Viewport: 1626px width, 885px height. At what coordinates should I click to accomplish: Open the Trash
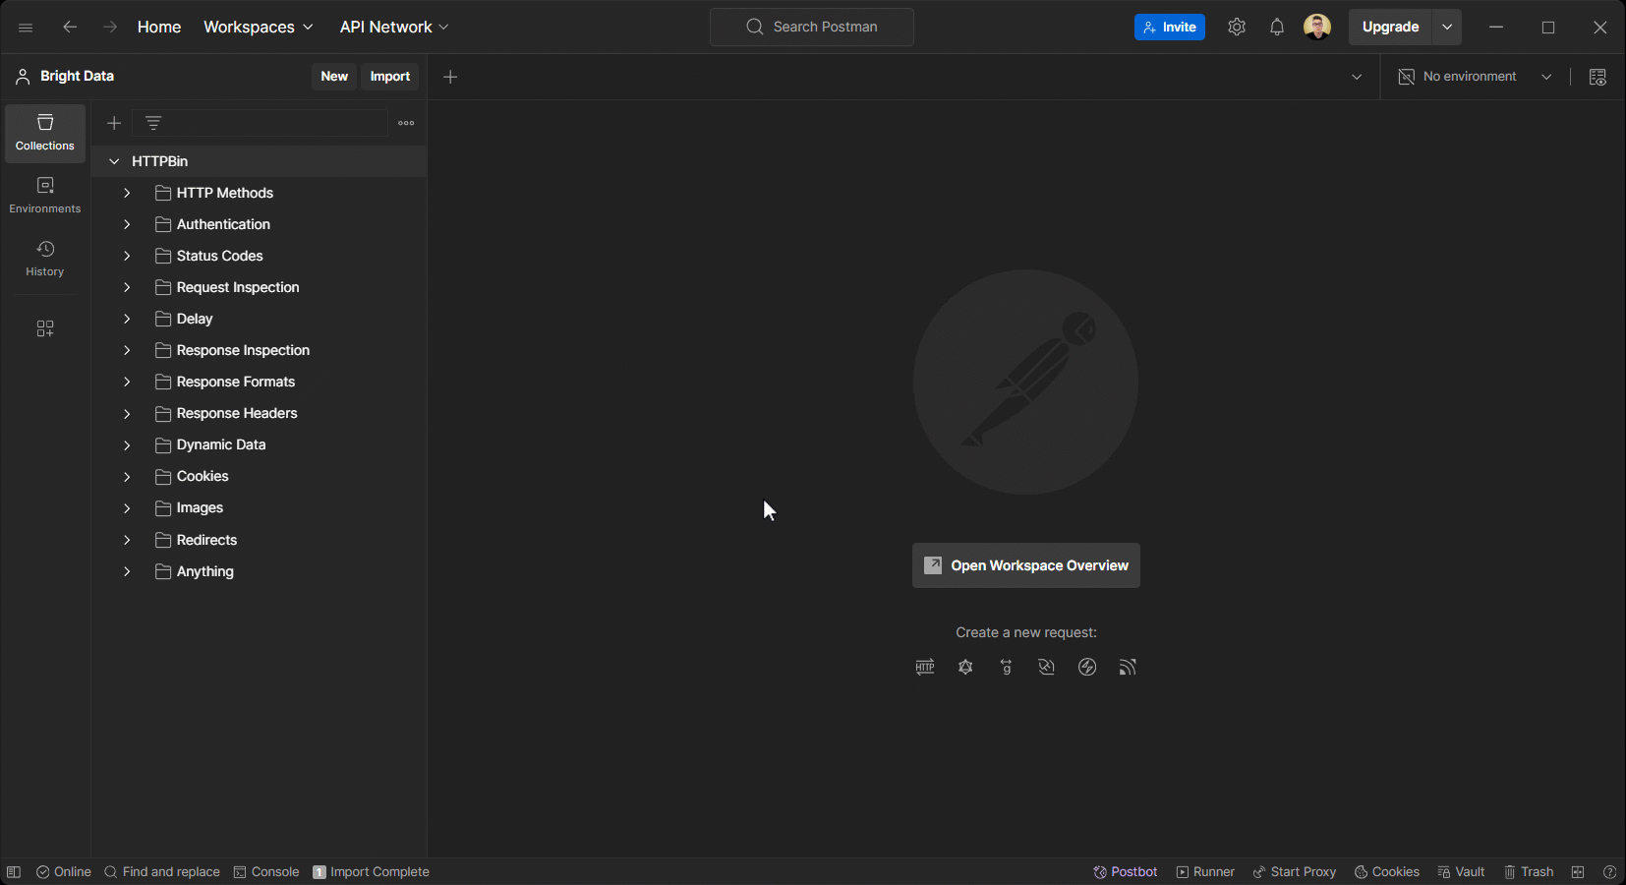(x=1528, y=871)
